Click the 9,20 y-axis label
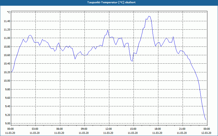This screenshot has height=136, width=218. click(x=8, y=115)
